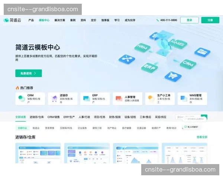Open the first 进销存/仓库 template thumbnail
The image size is (223, 179).
(x=38, y=153)
